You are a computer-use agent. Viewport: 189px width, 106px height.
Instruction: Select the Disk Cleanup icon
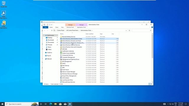click(x=61, y=65)
